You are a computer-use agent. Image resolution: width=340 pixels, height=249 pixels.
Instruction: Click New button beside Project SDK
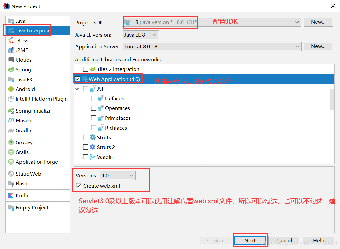[x=318, y=22]
